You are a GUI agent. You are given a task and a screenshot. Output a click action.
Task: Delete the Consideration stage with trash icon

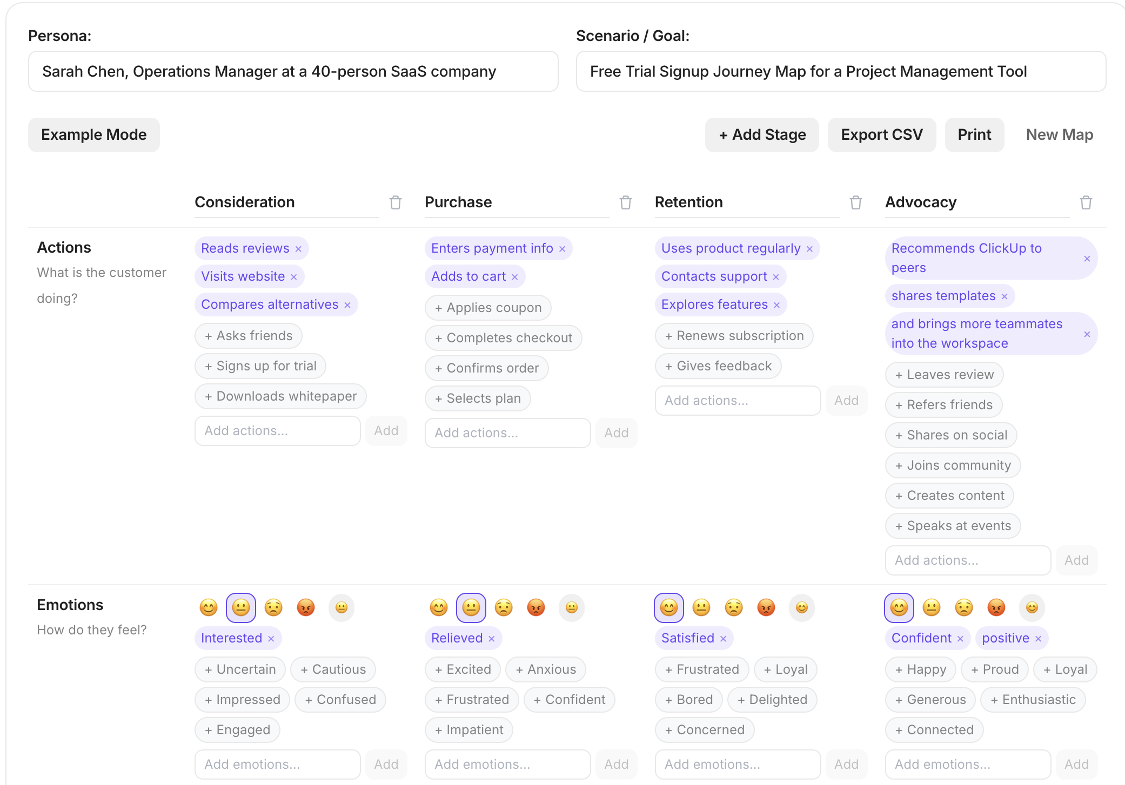pyautogui.click(x=396, y=202)
